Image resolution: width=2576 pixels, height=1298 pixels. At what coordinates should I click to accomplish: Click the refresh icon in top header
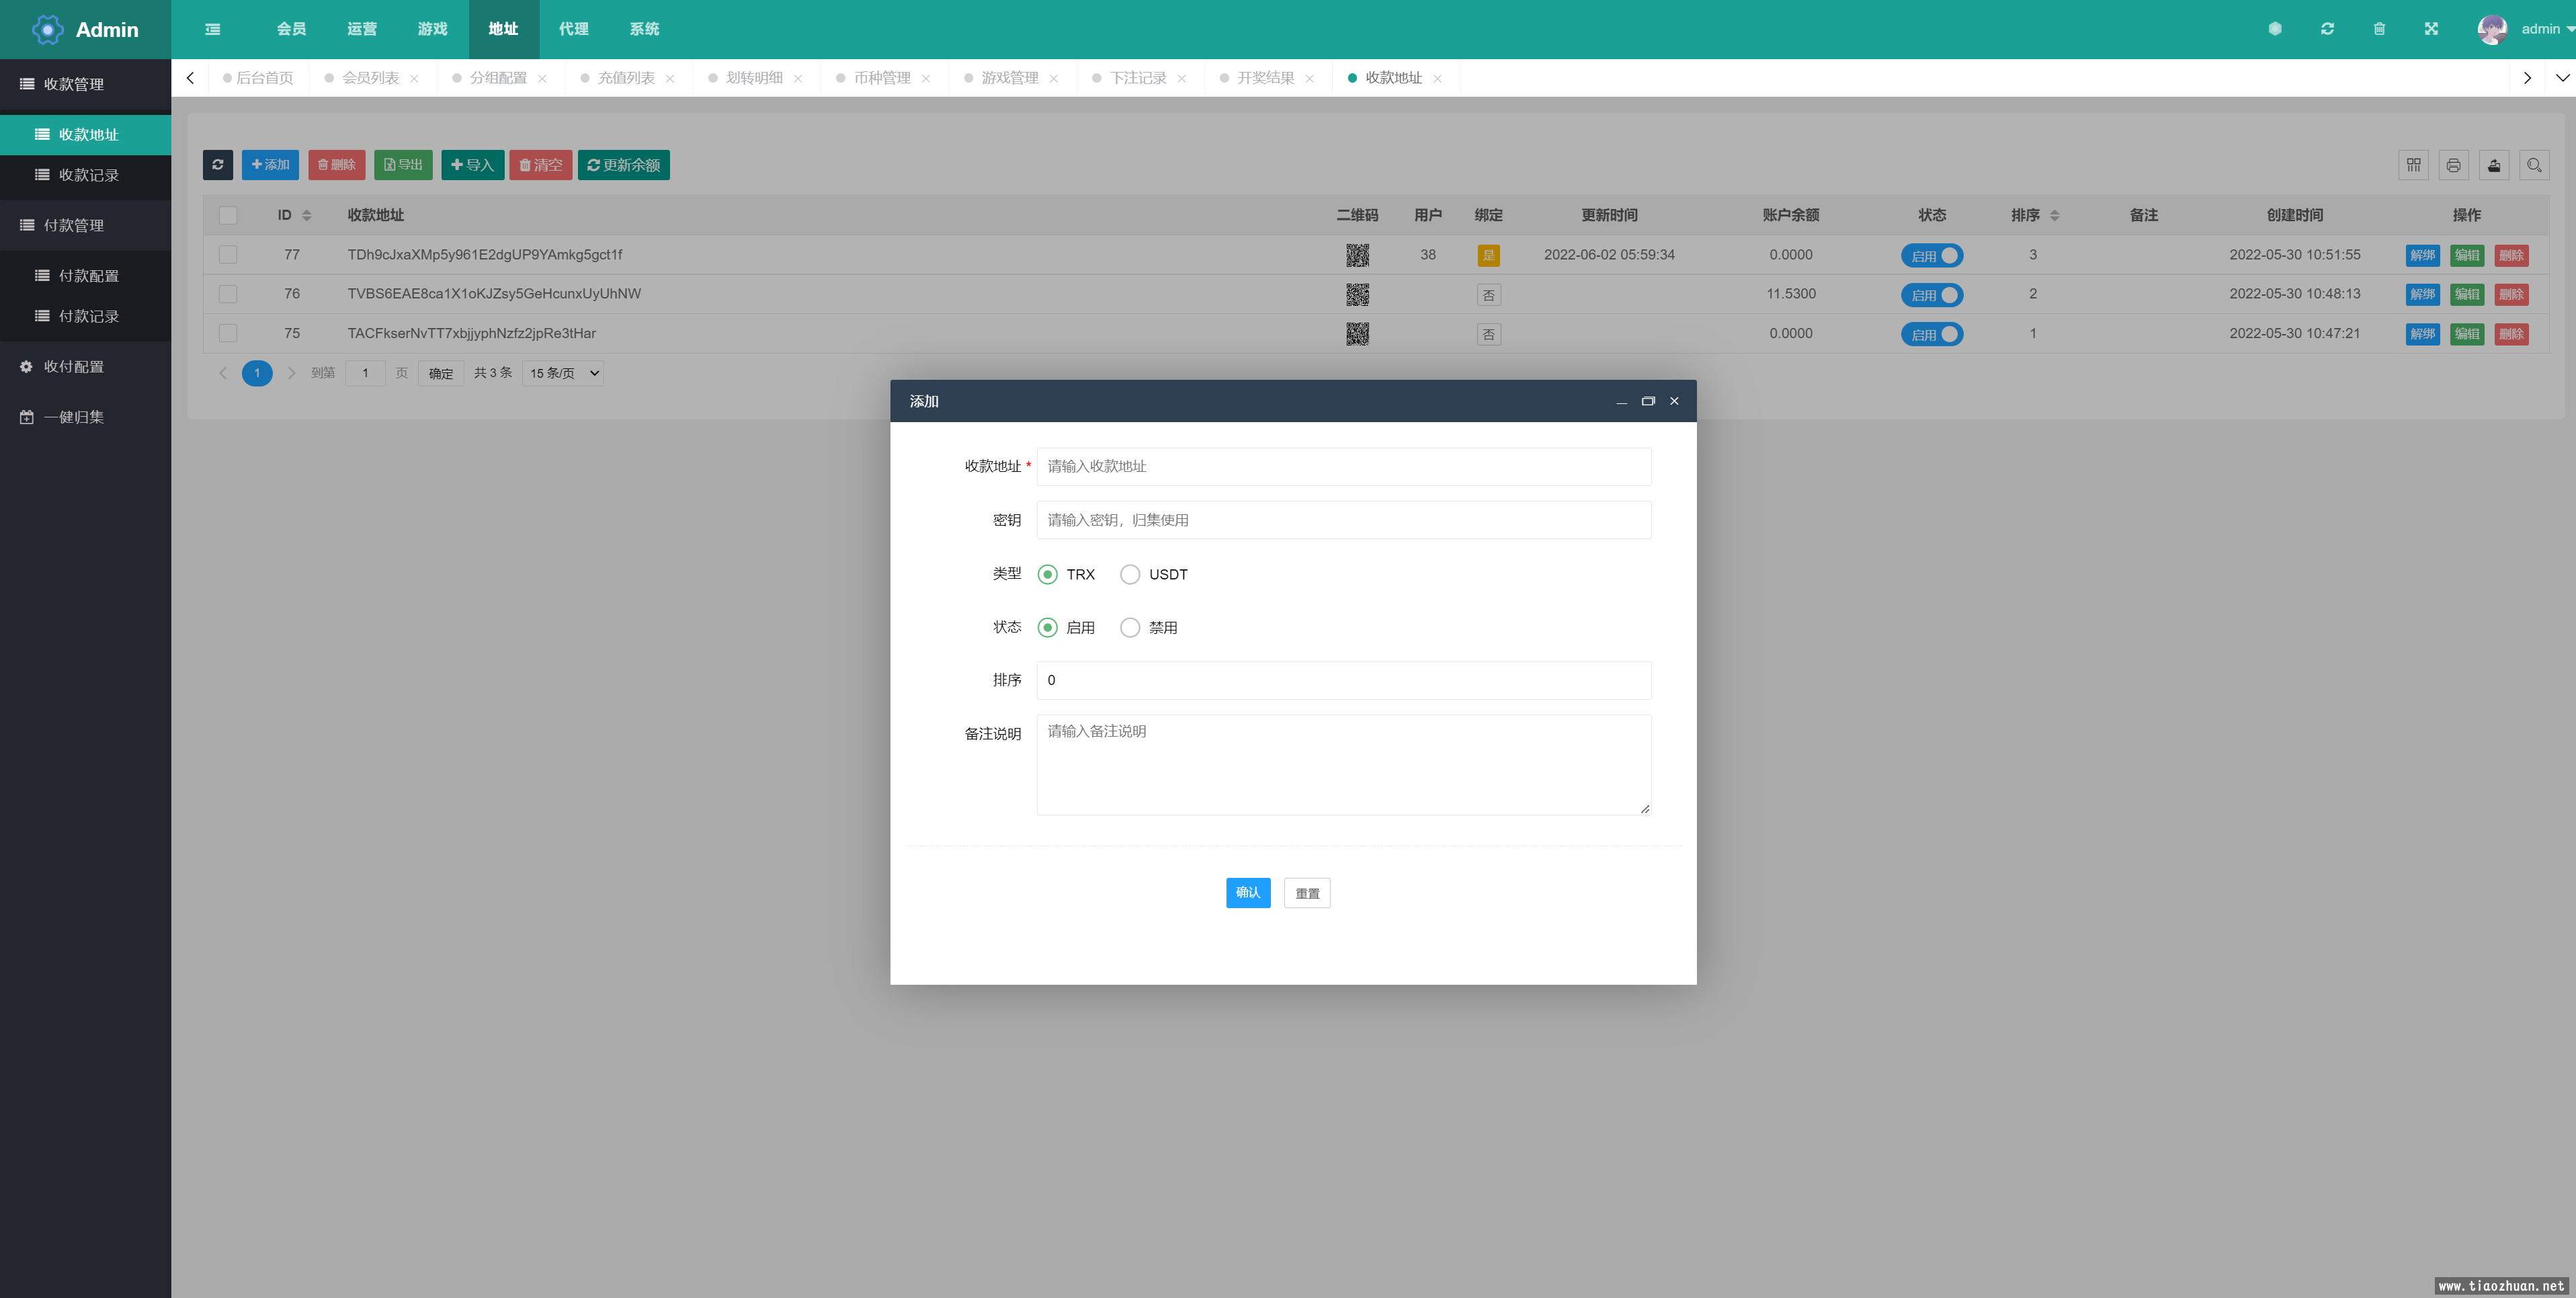point(2327,29)
